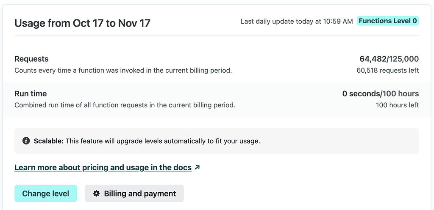The height and width of the screenshot is (210, 434).
Task: Click the external link arrow icon
Action: (x=197, y=167)
